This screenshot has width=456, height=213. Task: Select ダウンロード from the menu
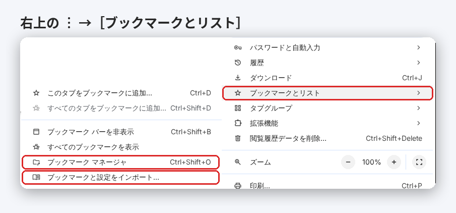click(x=327, y=78)
